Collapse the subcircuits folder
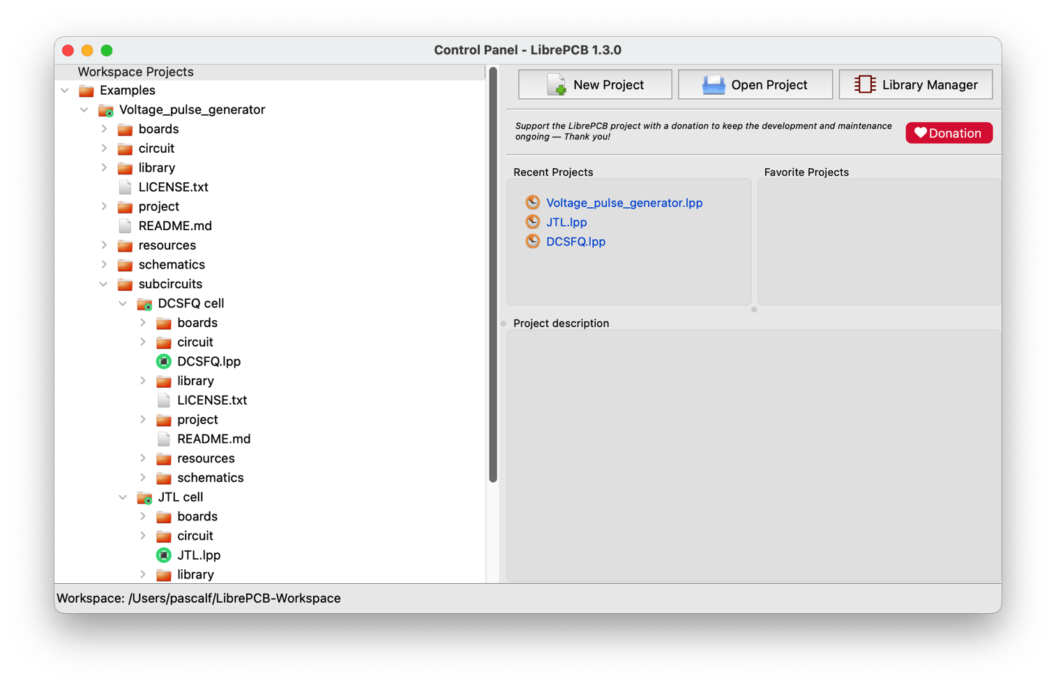 point(103,285)
